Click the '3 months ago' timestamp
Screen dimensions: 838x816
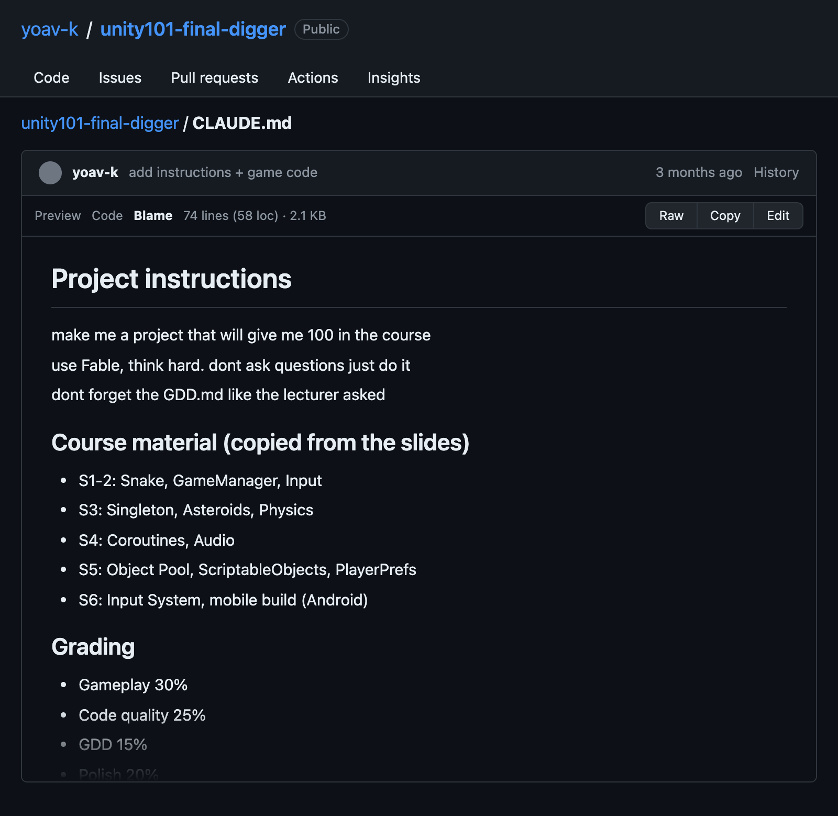pyautogui.click(x=699, y=172)
